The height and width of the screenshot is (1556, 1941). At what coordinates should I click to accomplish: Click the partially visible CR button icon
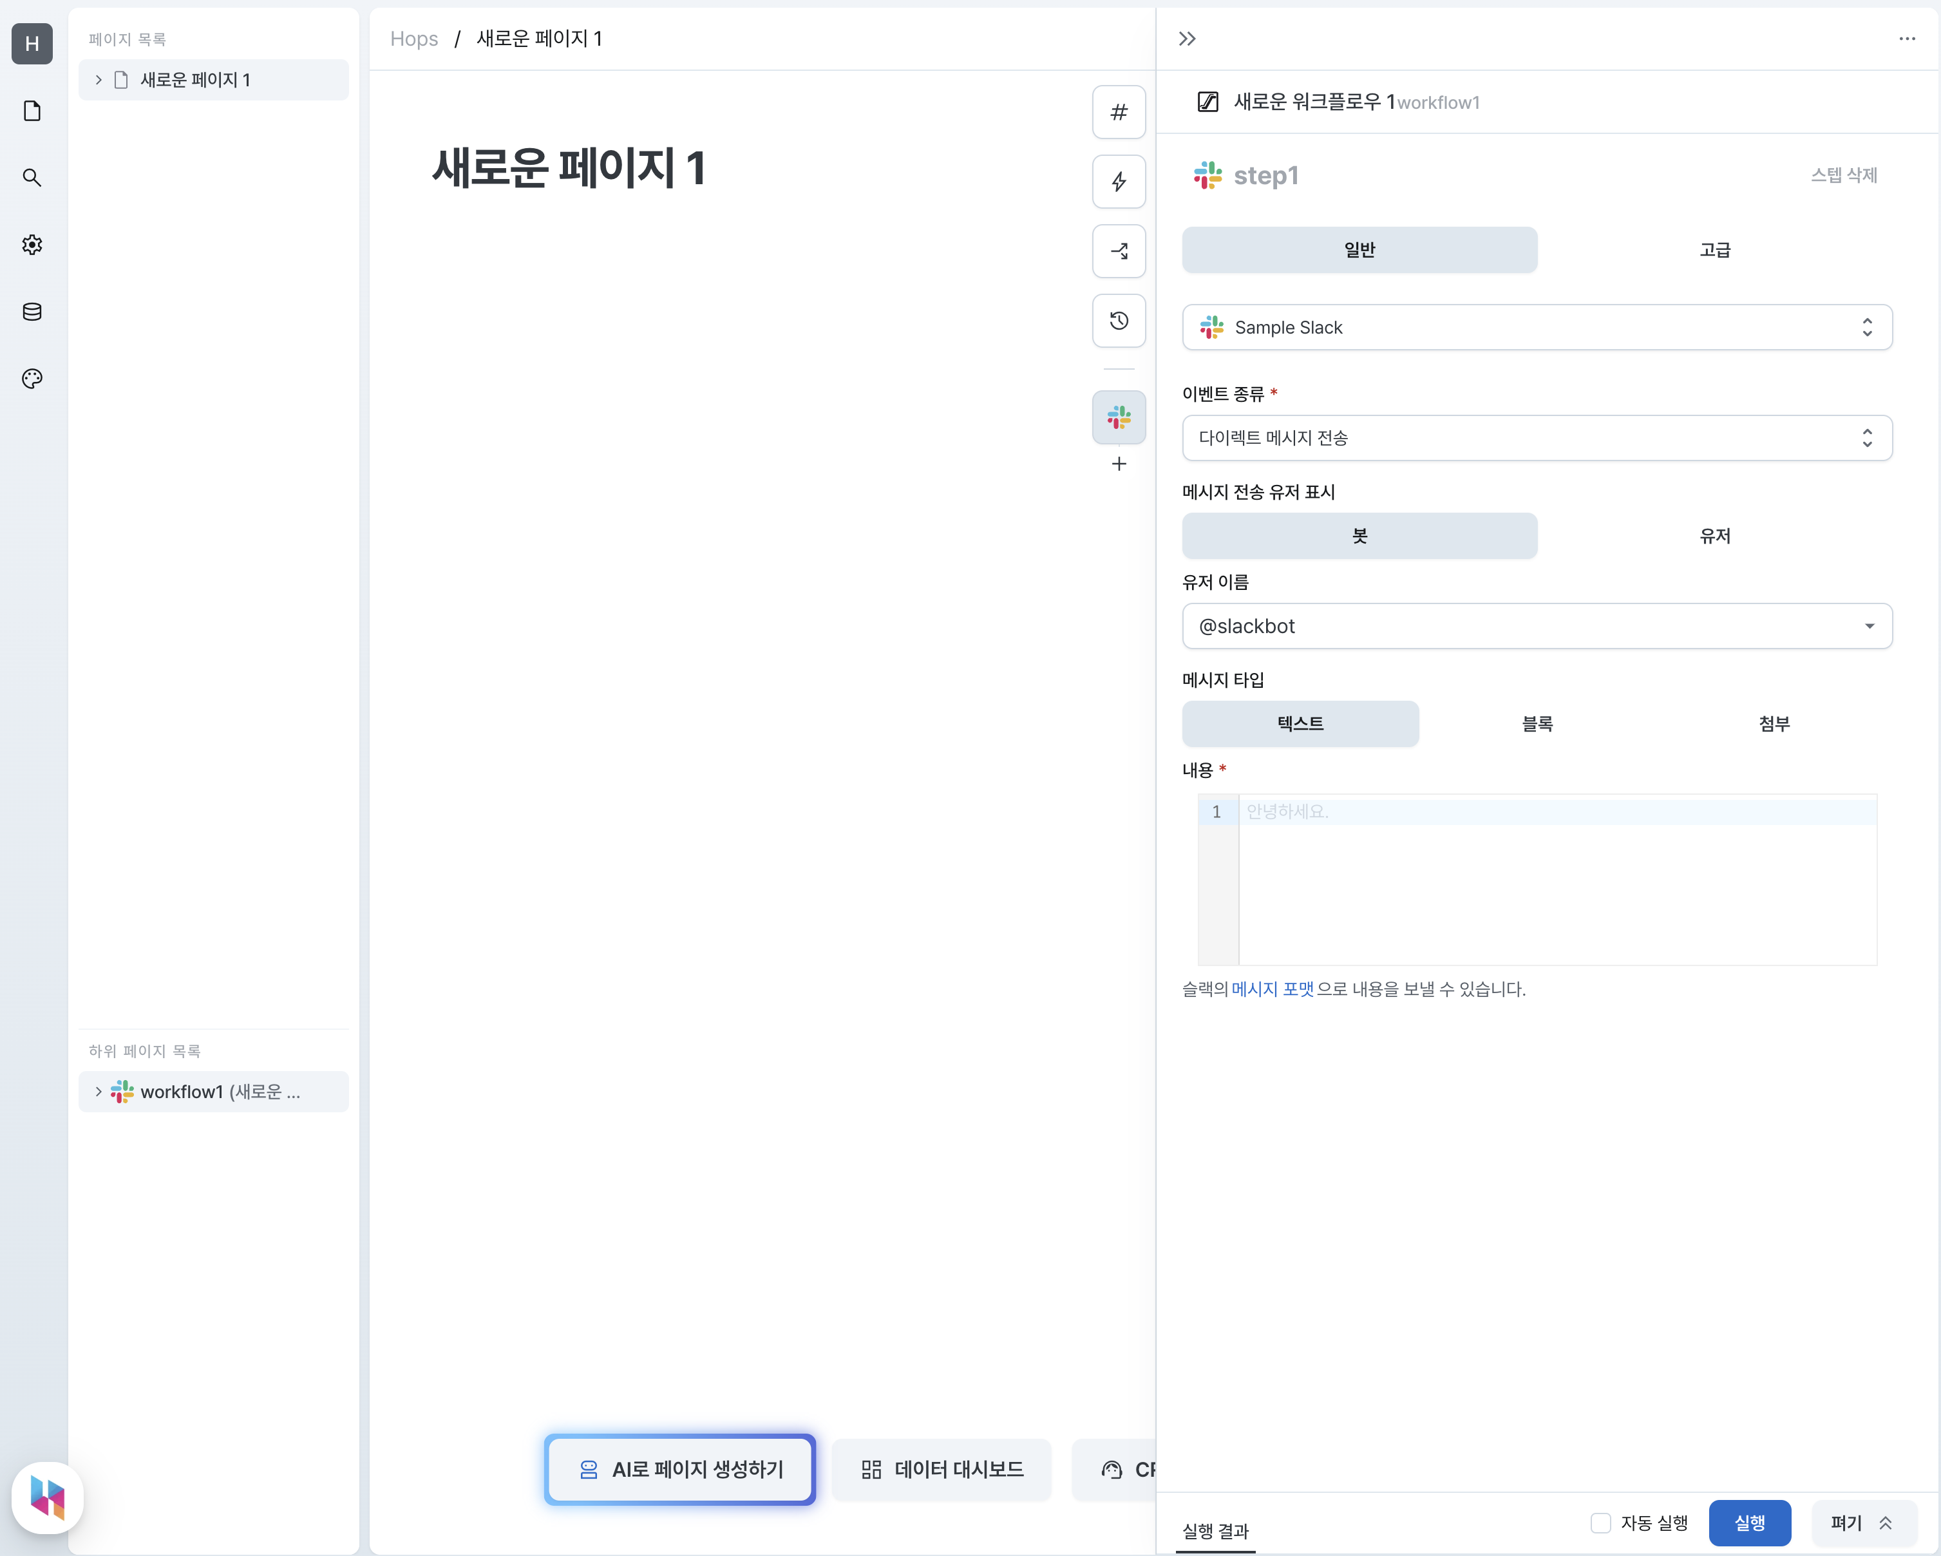(1112, 1470)
